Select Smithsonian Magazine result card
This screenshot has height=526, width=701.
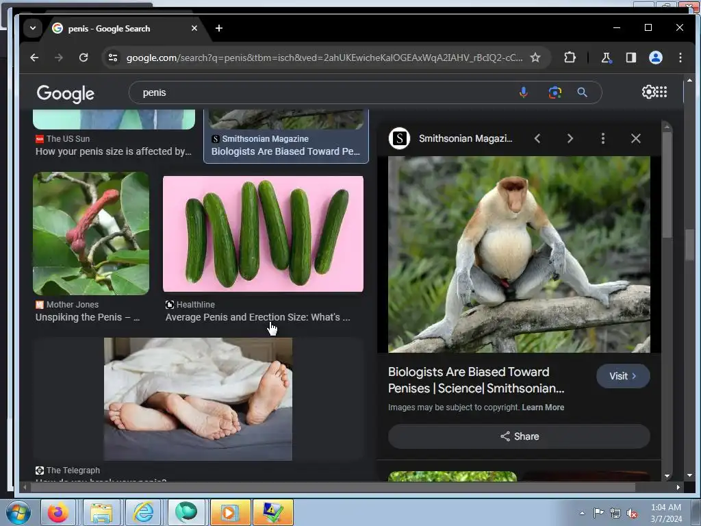point(286,136)
